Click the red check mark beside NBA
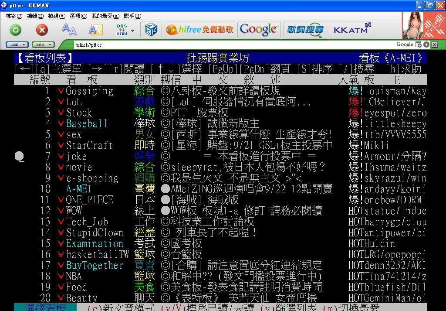 click(61, 276)
